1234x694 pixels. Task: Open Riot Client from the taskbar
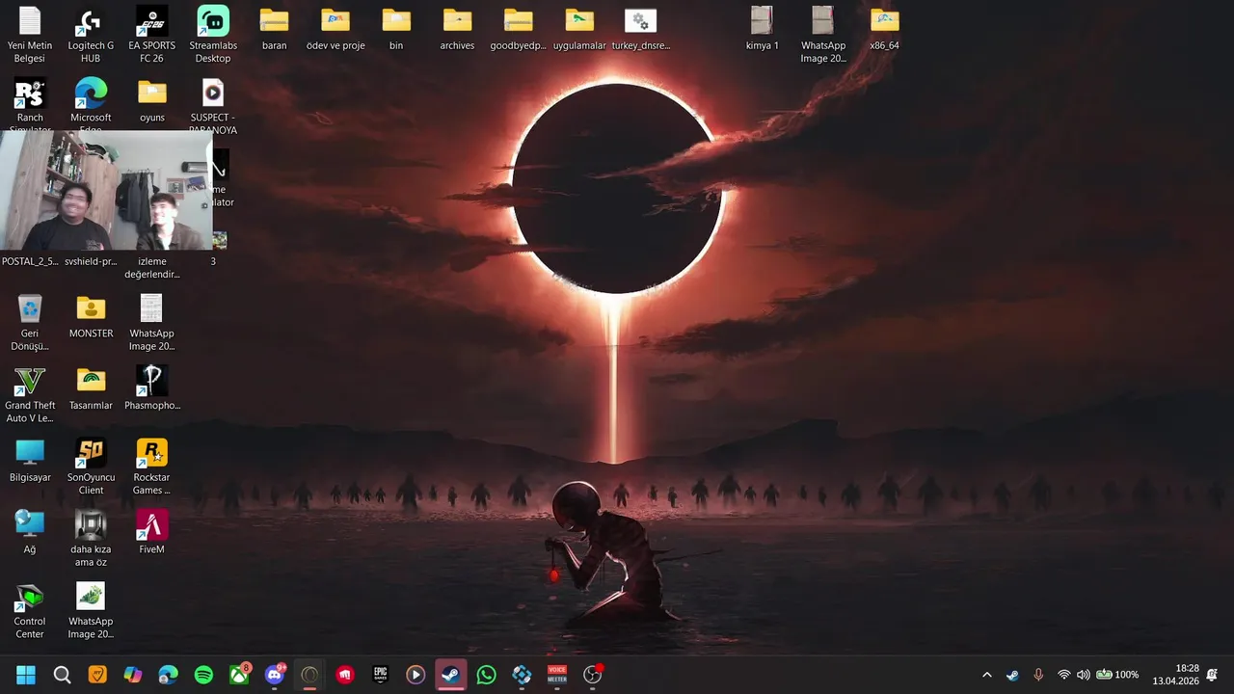345,675
